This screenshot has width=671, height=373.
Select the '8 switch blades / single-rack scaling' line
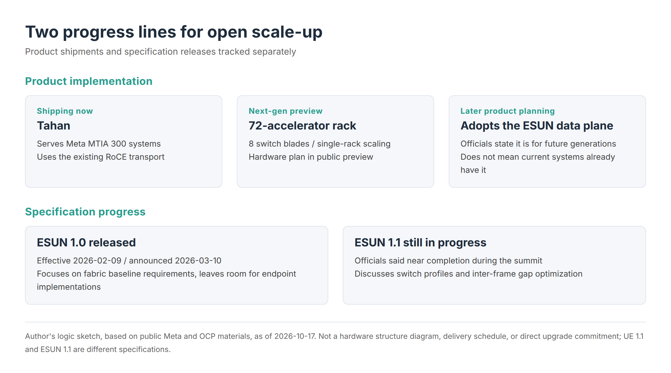point(319,144)
